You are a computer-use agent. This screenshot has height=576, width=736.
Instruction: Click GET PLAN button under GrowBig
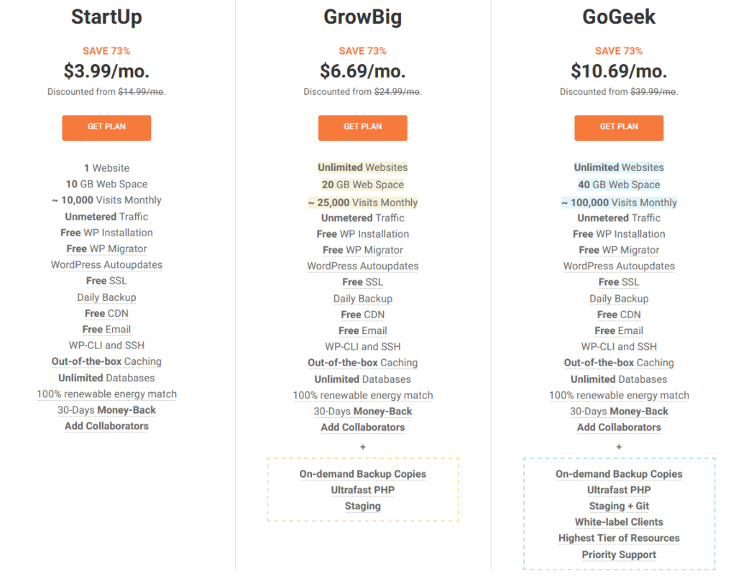(363, 128)
